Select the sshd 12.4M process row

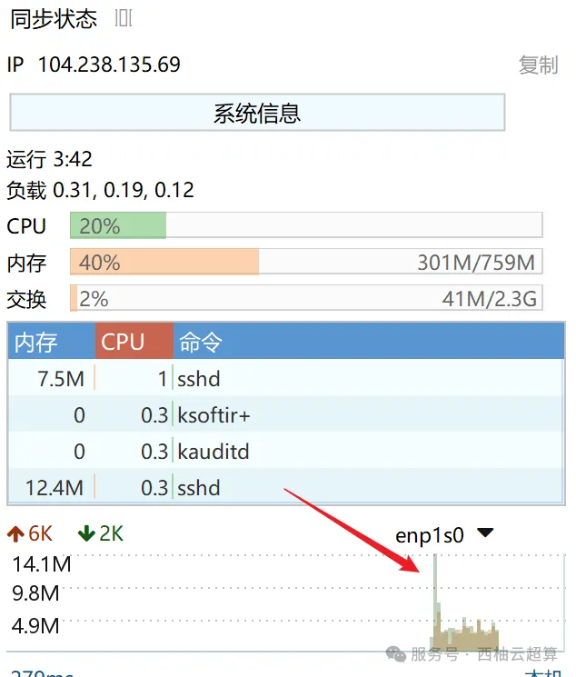[x=286, y=486]
